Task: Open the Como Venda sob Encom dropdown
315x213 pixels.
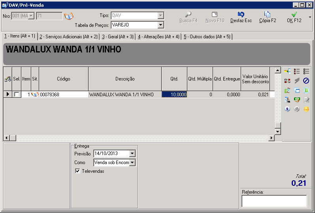Action: (x=132, y=163)
